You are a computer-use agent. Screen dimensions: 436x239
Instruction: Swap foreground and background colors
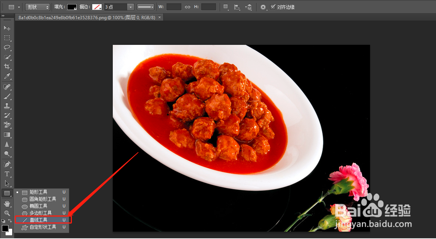point(10,221)
